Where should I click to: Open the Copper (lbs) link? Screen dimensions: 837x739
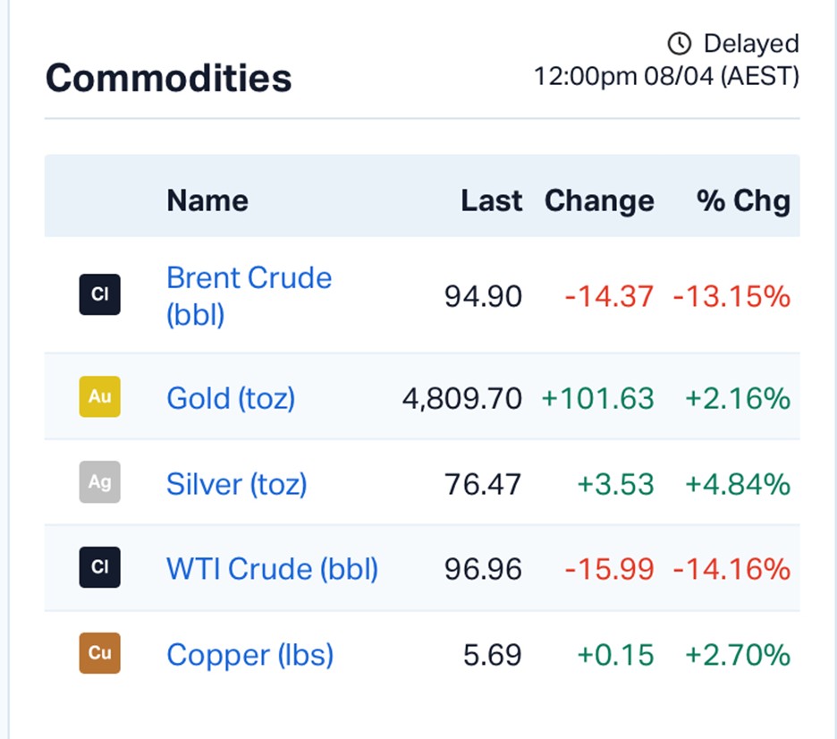click(x=249, y=655)
